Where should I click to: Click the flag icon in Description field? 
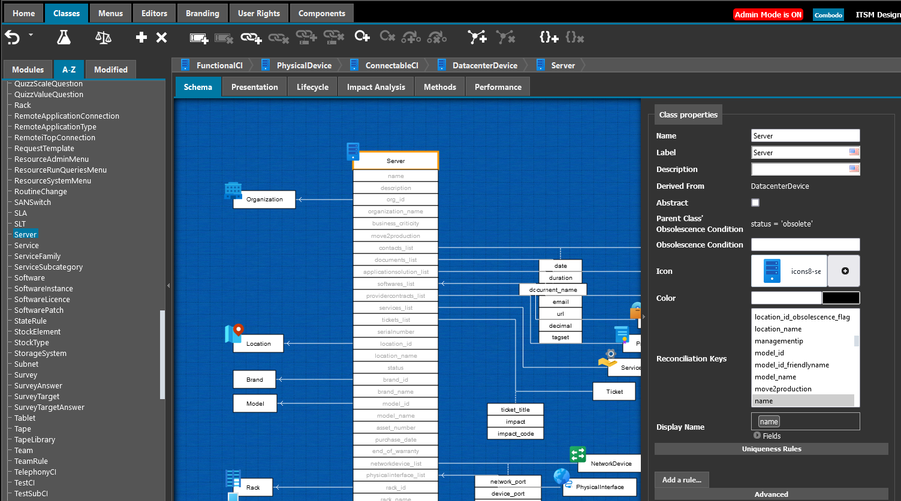pyautogui.click(x=854, y=169)
